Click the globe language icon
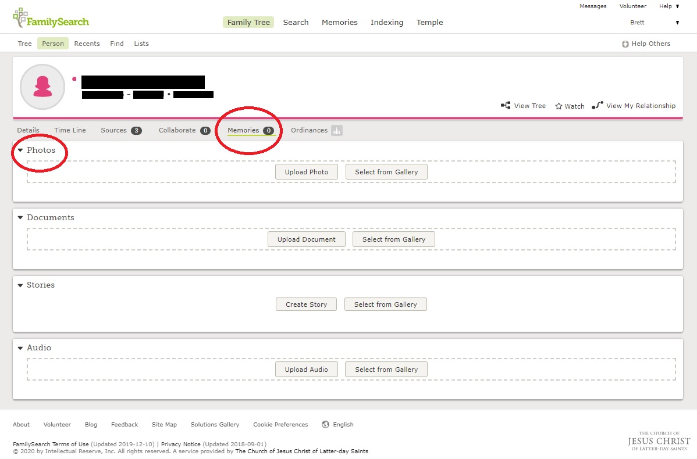 pyautogui.click(x=325, y=424)
